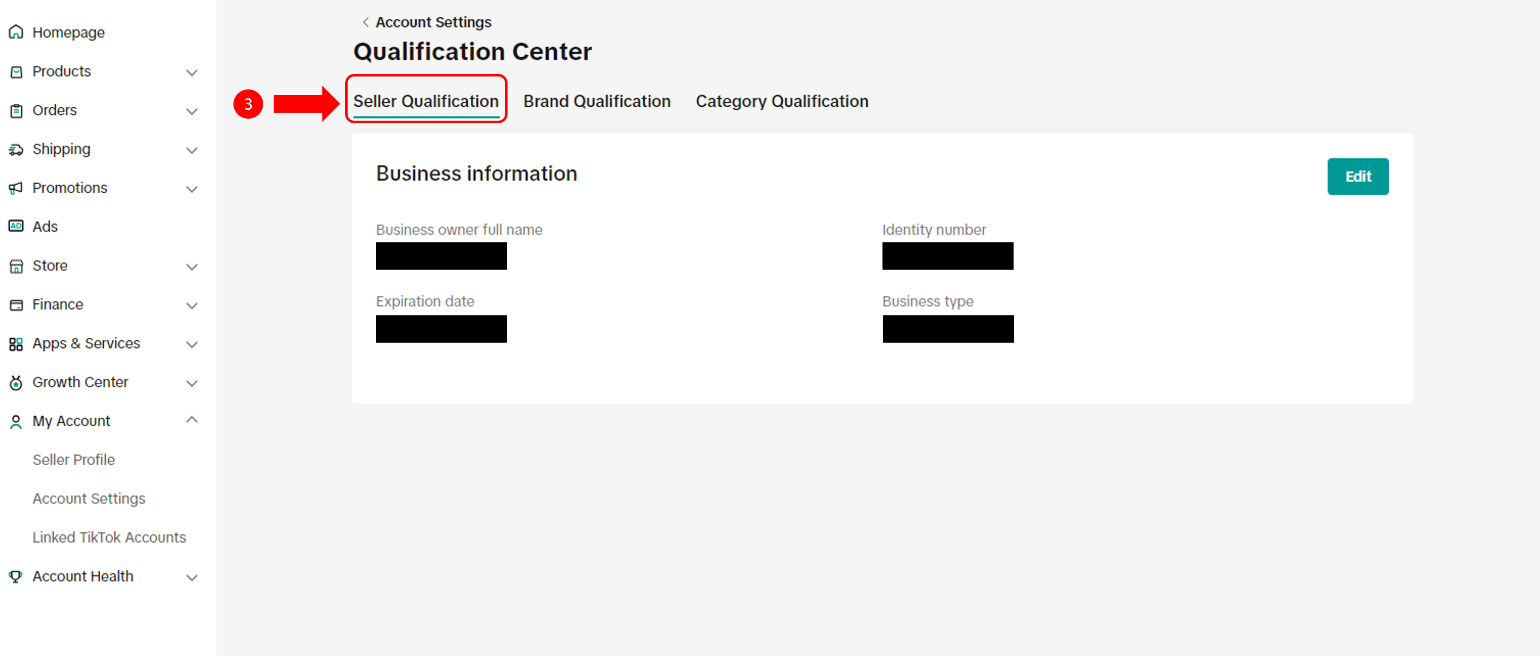This screenshot has height=656, width=1540.
Task: Click the Shipping truck icon
Action: (16, 149)
